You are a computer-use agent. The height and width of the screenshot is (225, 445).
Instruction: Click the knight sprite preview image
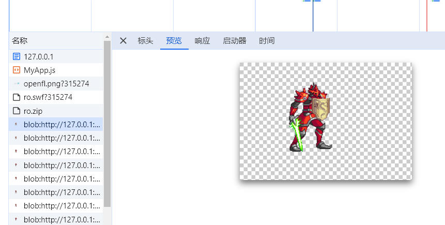tap(326, 121)
